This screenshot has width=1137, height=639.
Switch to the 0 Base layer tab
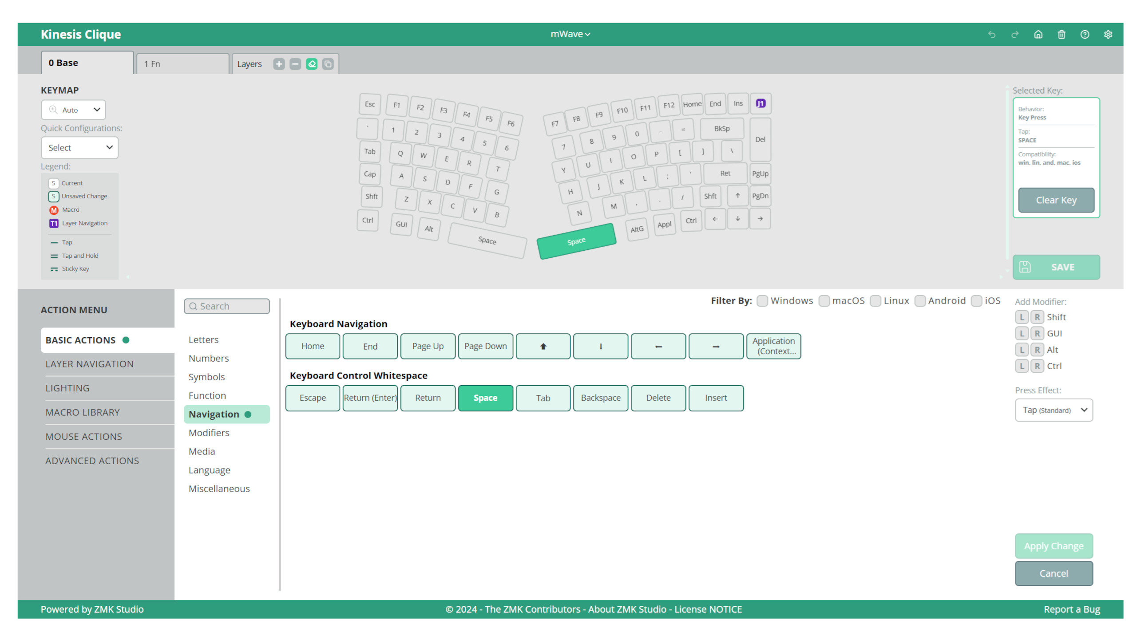coord(87,63)
